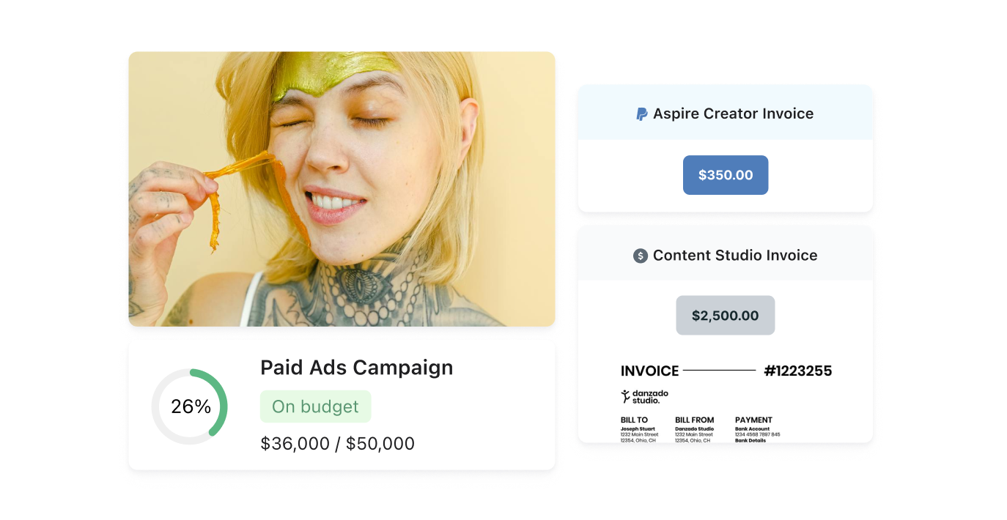This screenshot has height=520, width=1007.
Task: Select the $350.00 payment button
Action: [x=726, y=175]
